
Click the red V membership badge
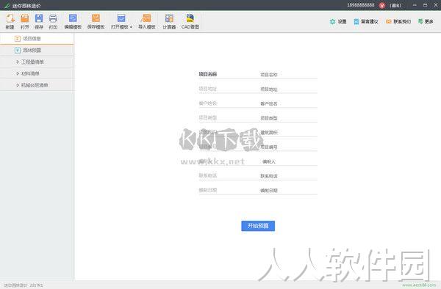[382, 5]
